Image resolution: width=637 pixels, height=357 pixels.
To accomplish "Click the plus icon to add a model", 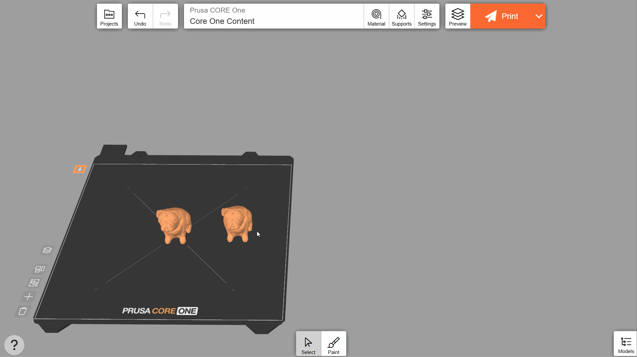I will [x=29, y=296].
